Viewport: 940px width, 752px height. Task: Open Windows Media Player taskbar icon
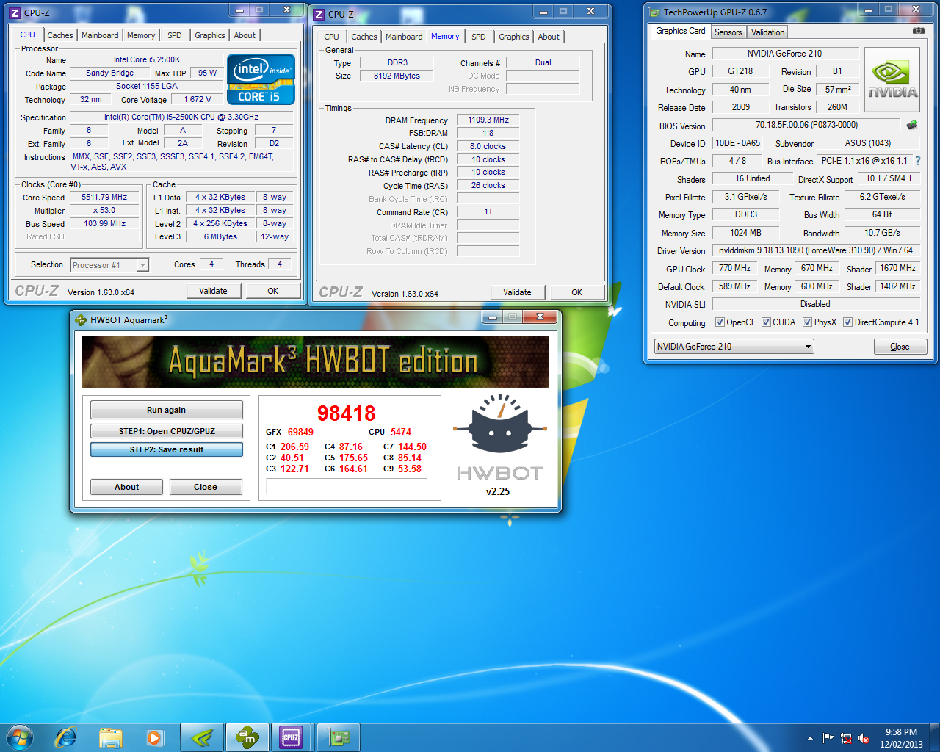click(154, 737)
